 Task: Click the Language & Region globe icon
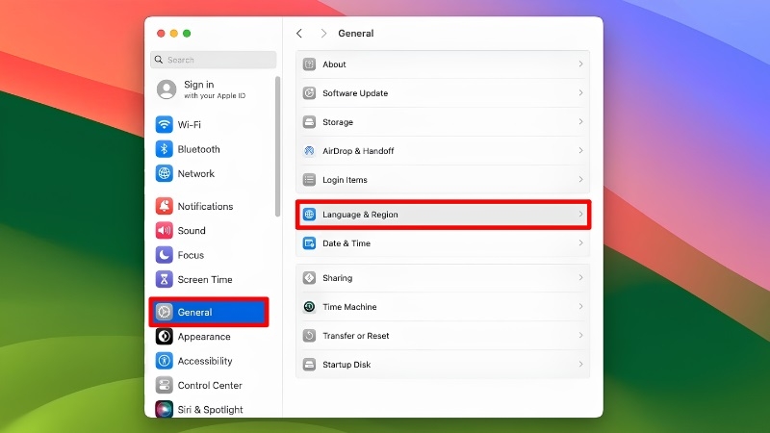pyautogui.click(x=309, y=215)
